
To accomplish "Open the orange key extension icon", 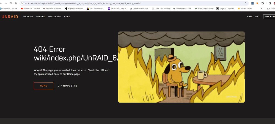I will click(257, 3).
